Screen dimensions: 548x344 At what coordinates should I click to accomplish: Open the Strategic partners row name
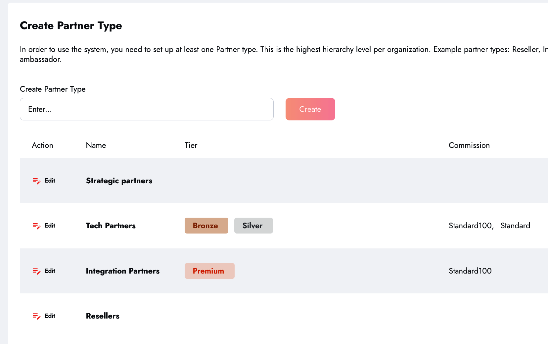[x=119, y=181]
